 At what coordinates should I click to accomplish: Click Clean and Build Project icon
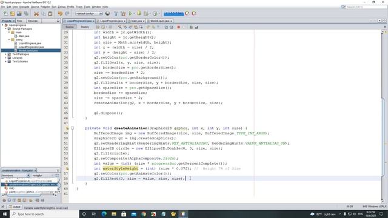(123, 13)
